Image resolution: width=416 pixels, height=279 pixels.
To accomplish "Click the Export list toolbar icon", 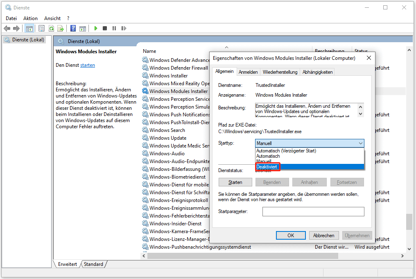I will (x=61, y=28).
